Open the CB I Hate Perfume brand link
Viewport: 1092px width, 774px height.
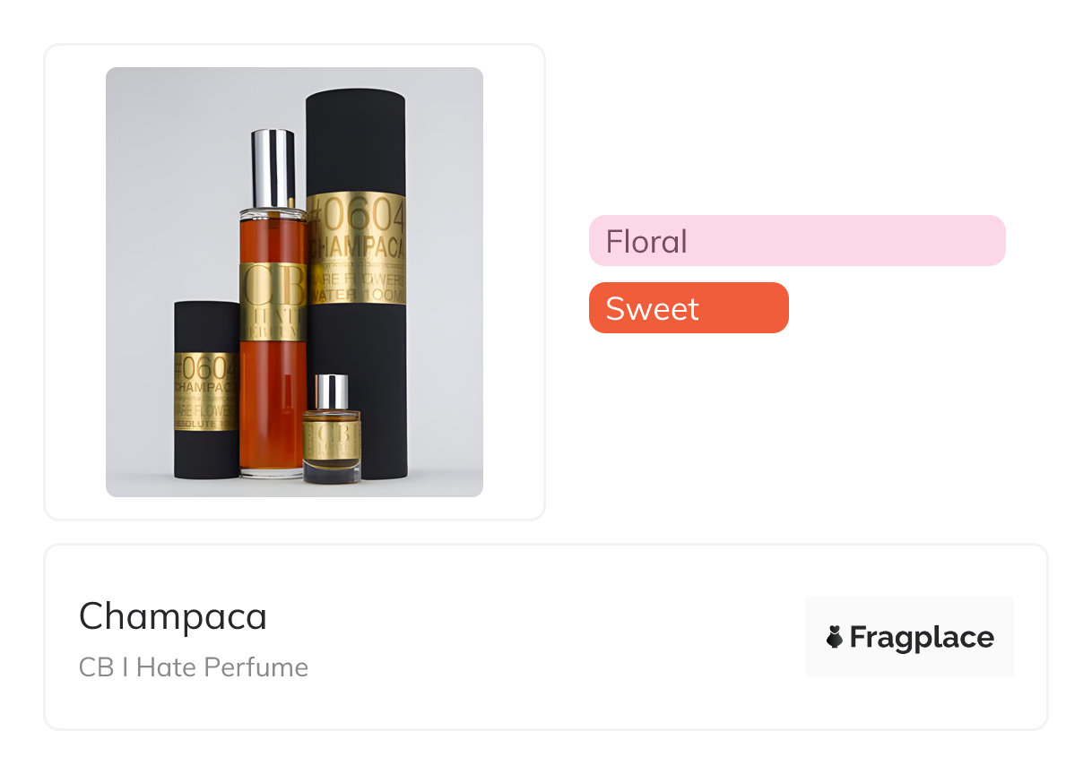point(194,667)
